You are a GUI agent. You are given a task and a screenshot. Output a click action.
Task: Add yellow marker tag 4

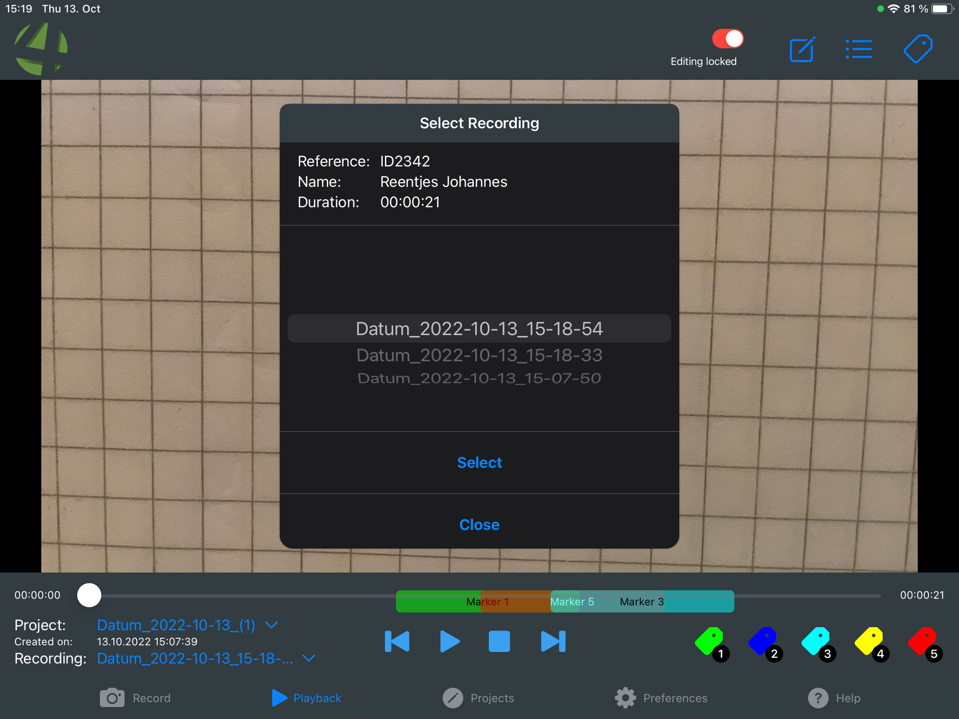tap(872, 644)
